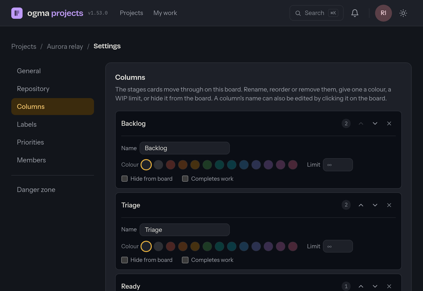Open the Repository settings section
The image size is (423, 291).
(53, 89)
